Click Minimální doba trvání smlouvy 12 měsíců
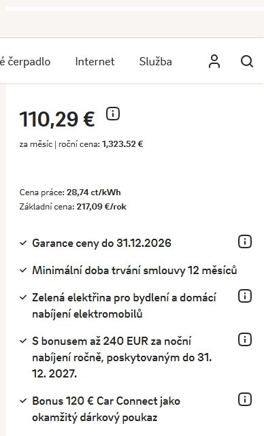Screen dimensions: 264x436 (134, 270)
